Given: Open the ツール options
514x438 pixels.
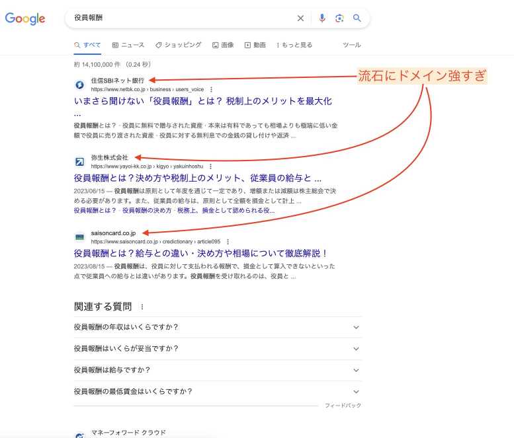Looking at the screenshot, I should pyautogui.click(x=352, y=45).
